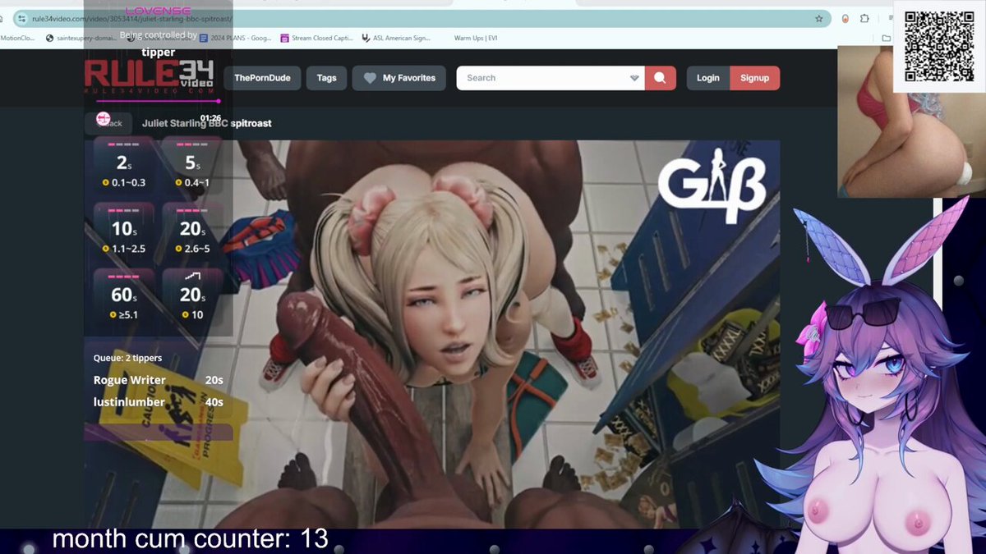The height and width of the screenshot is (554, 986).
Task: Click the search magnifier icon
Action: pos(660,77)
